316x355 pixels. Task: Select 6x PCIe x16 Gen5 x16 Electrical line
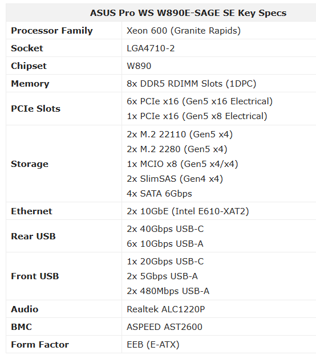point(200,101)
